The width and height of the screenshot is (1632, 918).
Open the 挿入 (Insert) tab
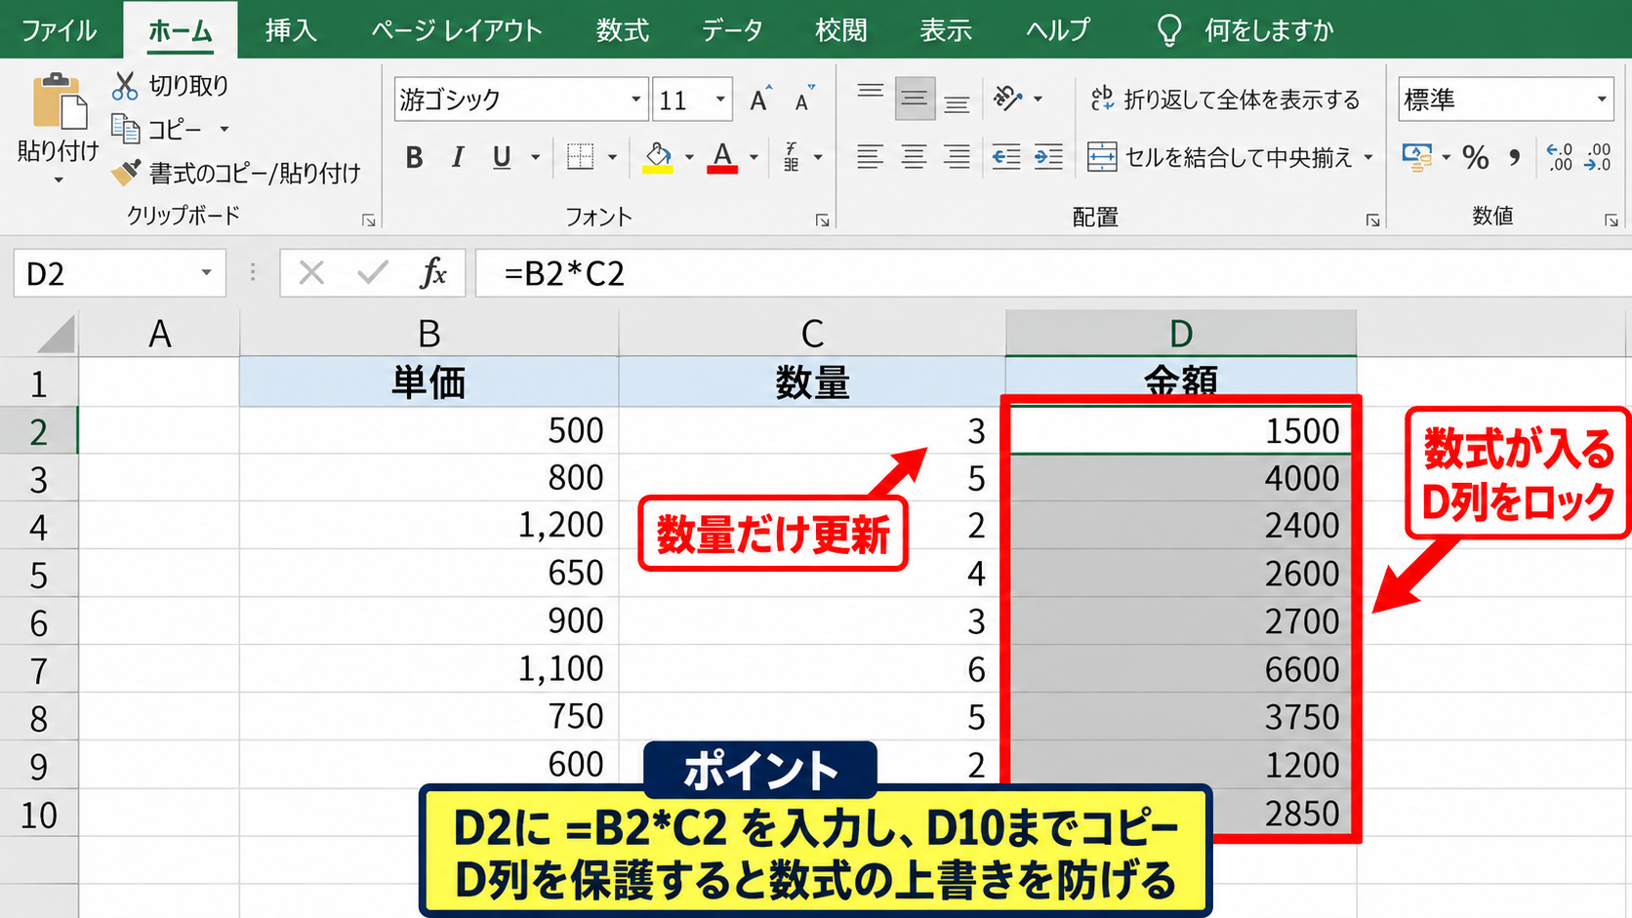click(291, 30)
